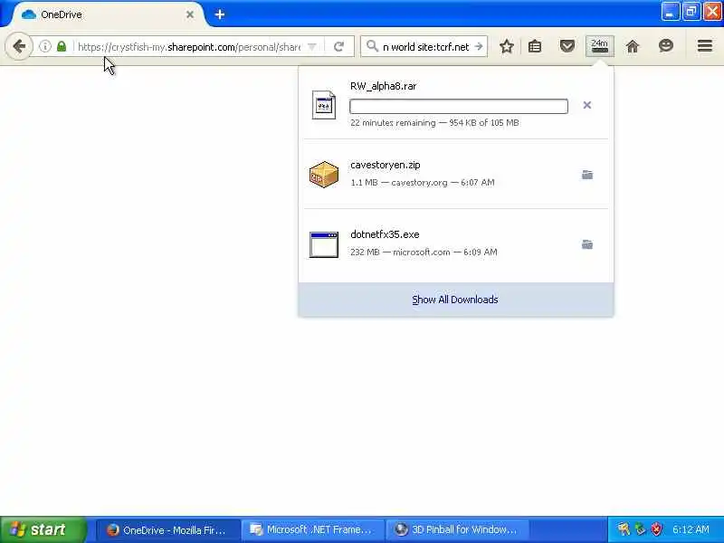The height and width of the screenshot is (543, 724).
Task: Show bookmarks list menu
Action: (x=535, y=46)
